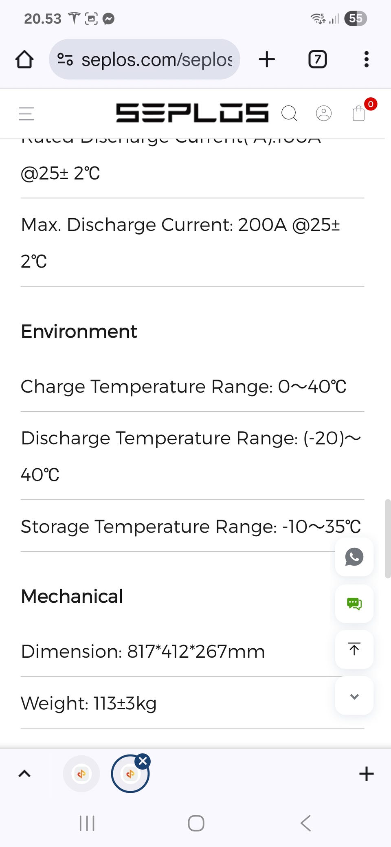The height and width of the screenshot is (847, 391).
Task: Collapse floating buttons with down chevron
Action: point(354,696)
